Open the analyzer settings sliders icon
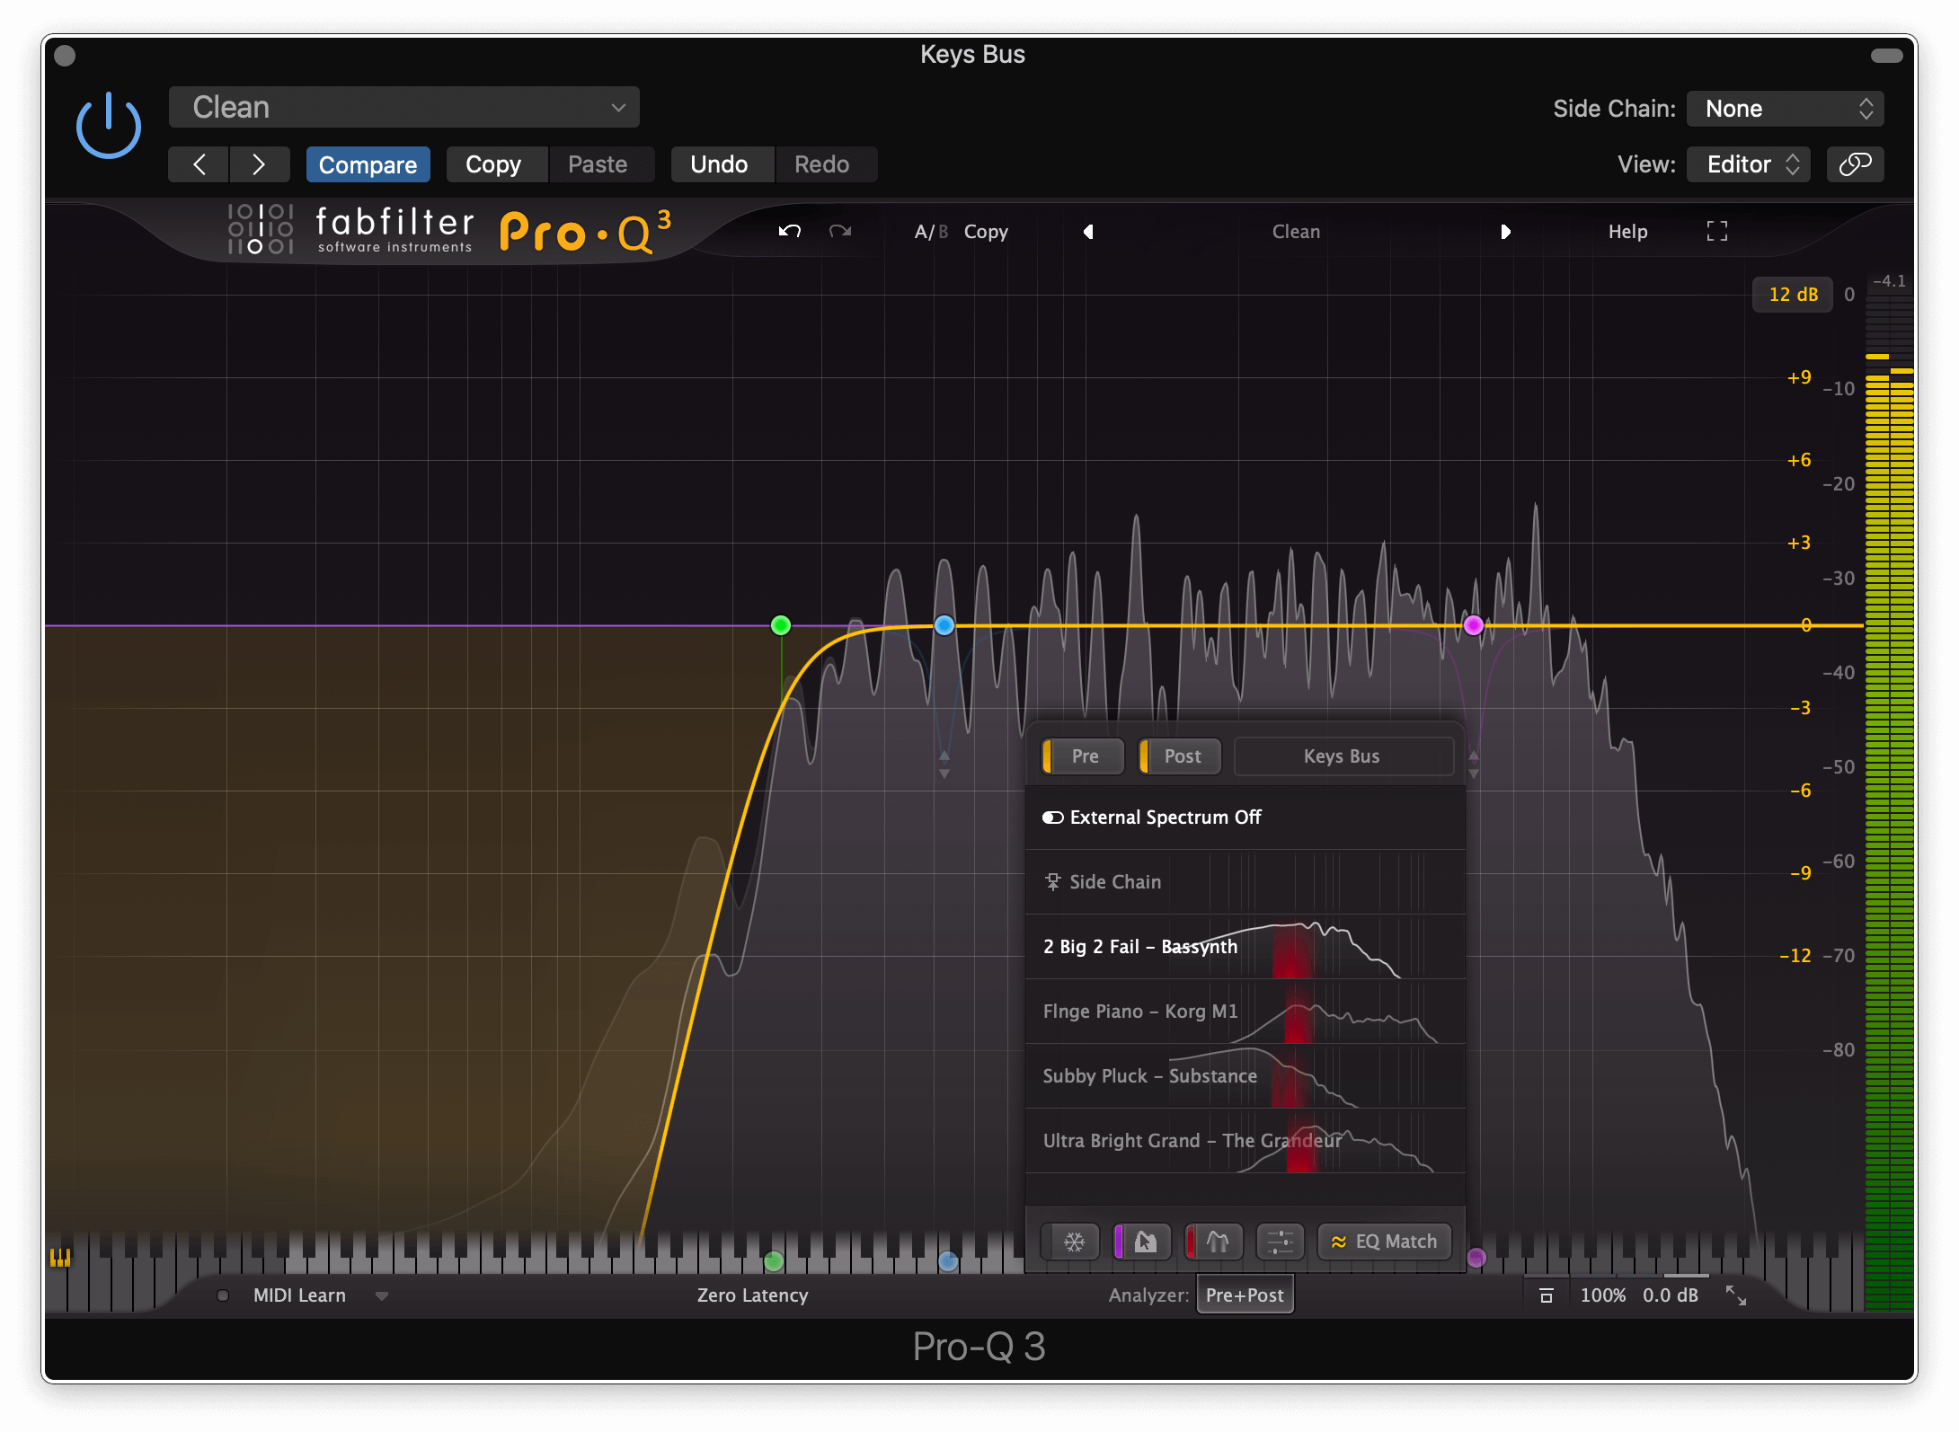The width and height of the screenshot is (1959, 1432). pyautogui.click(x=1280, y=1242)
